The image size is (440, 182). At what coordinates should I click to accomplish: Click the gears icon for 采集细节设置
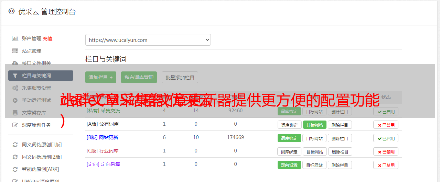15,88
